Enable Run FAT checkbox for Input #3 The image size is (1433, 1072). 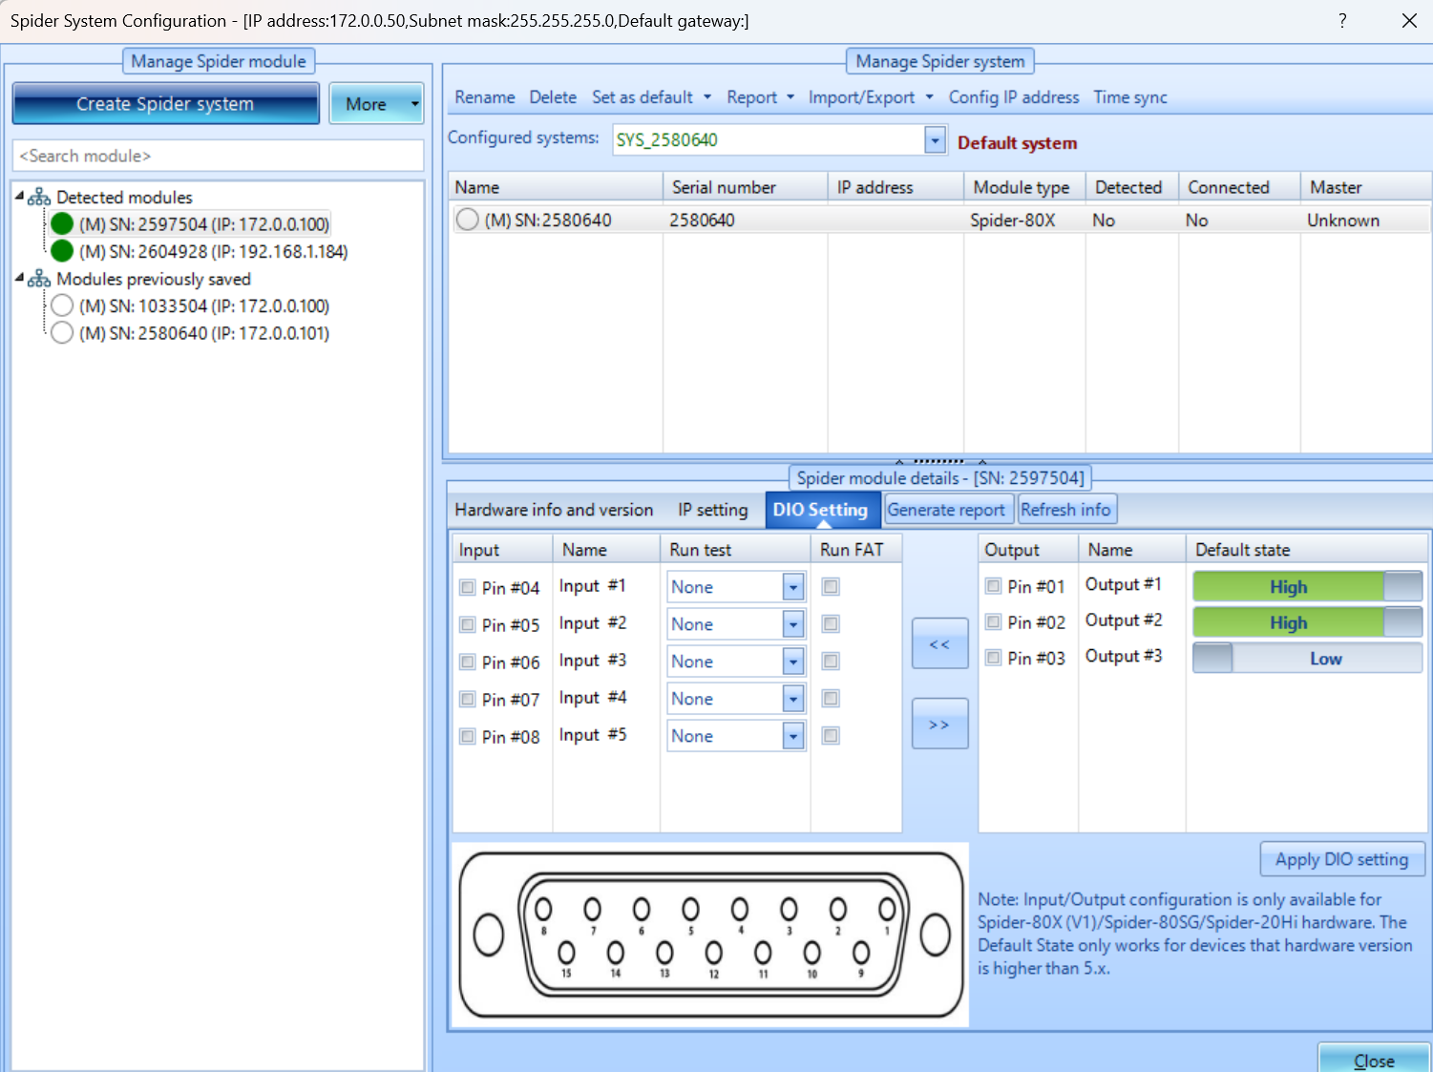tap(831, 662)
